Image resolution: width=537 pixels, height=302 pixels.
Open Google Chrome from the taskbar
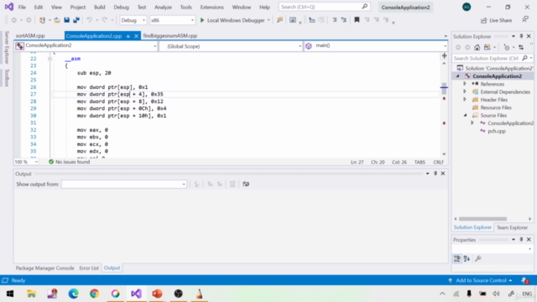[94, 294]
